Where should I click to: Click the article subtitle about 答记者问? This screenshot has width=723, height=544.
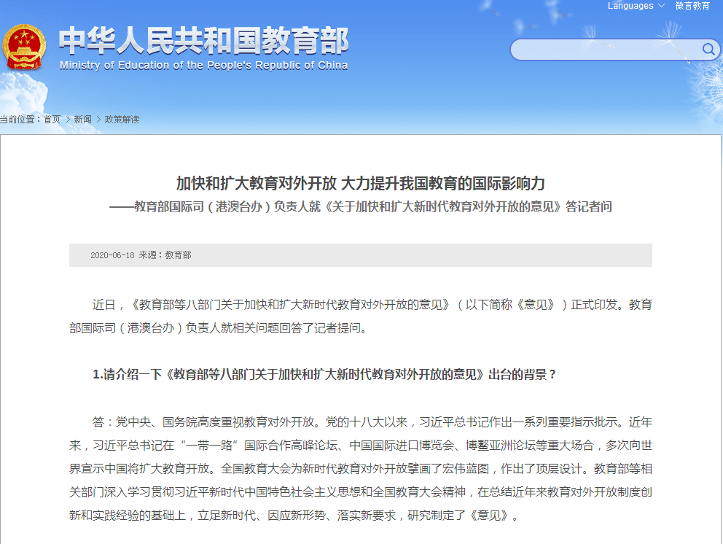(360, 207)
